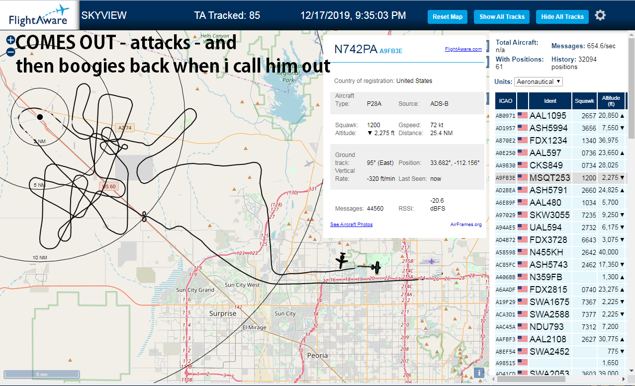
Task: Click the SKYVIEW title in header
Action: point(104,15)
